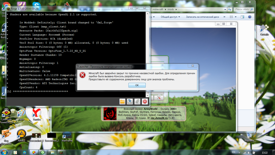Show hidden tray icons arrow

pyautogui.click(x=239, y=153)
